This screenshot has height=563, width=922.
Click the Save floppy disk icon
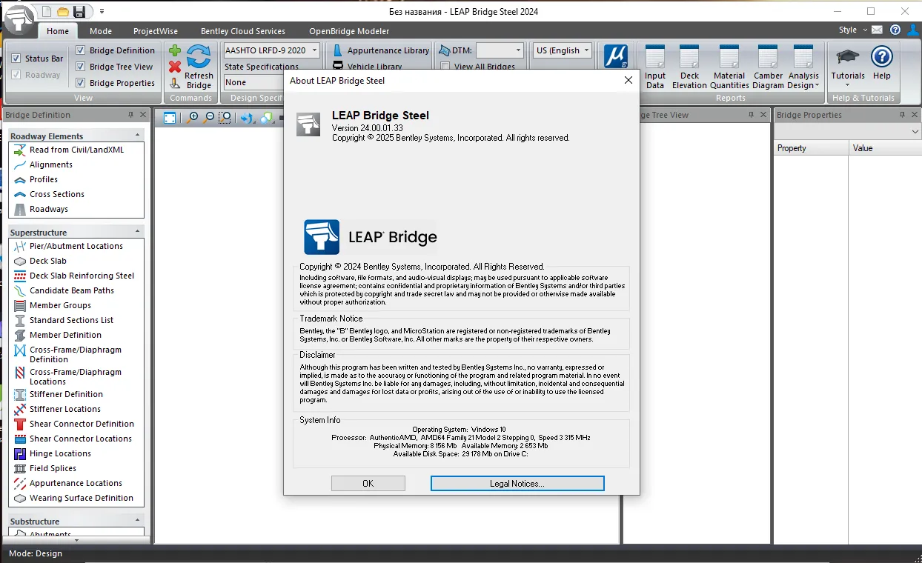[x=79, y=11]
